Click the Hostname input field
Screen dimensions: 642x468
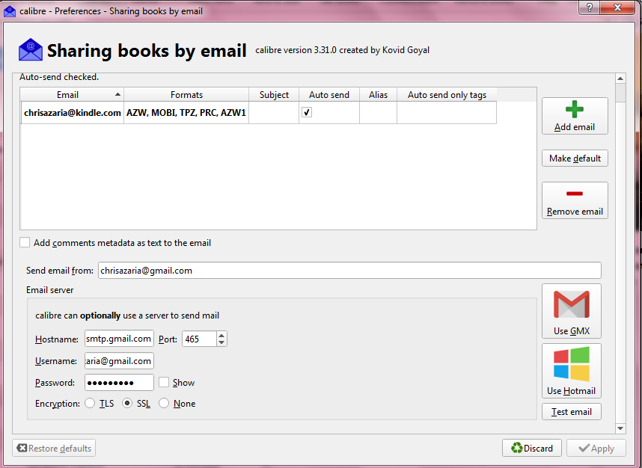[119, 339]
